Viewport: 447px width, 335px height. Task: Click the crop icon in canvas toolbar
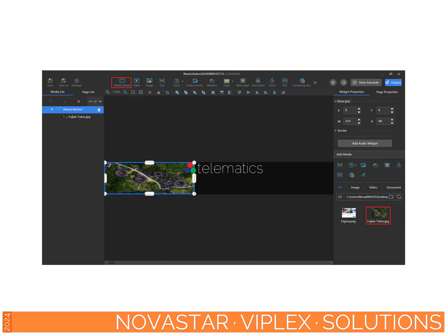click(x=167, y=92)
